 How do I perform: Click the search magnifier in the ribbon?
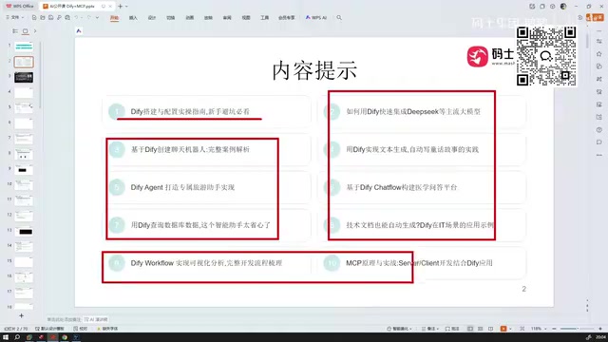(339, 18)
